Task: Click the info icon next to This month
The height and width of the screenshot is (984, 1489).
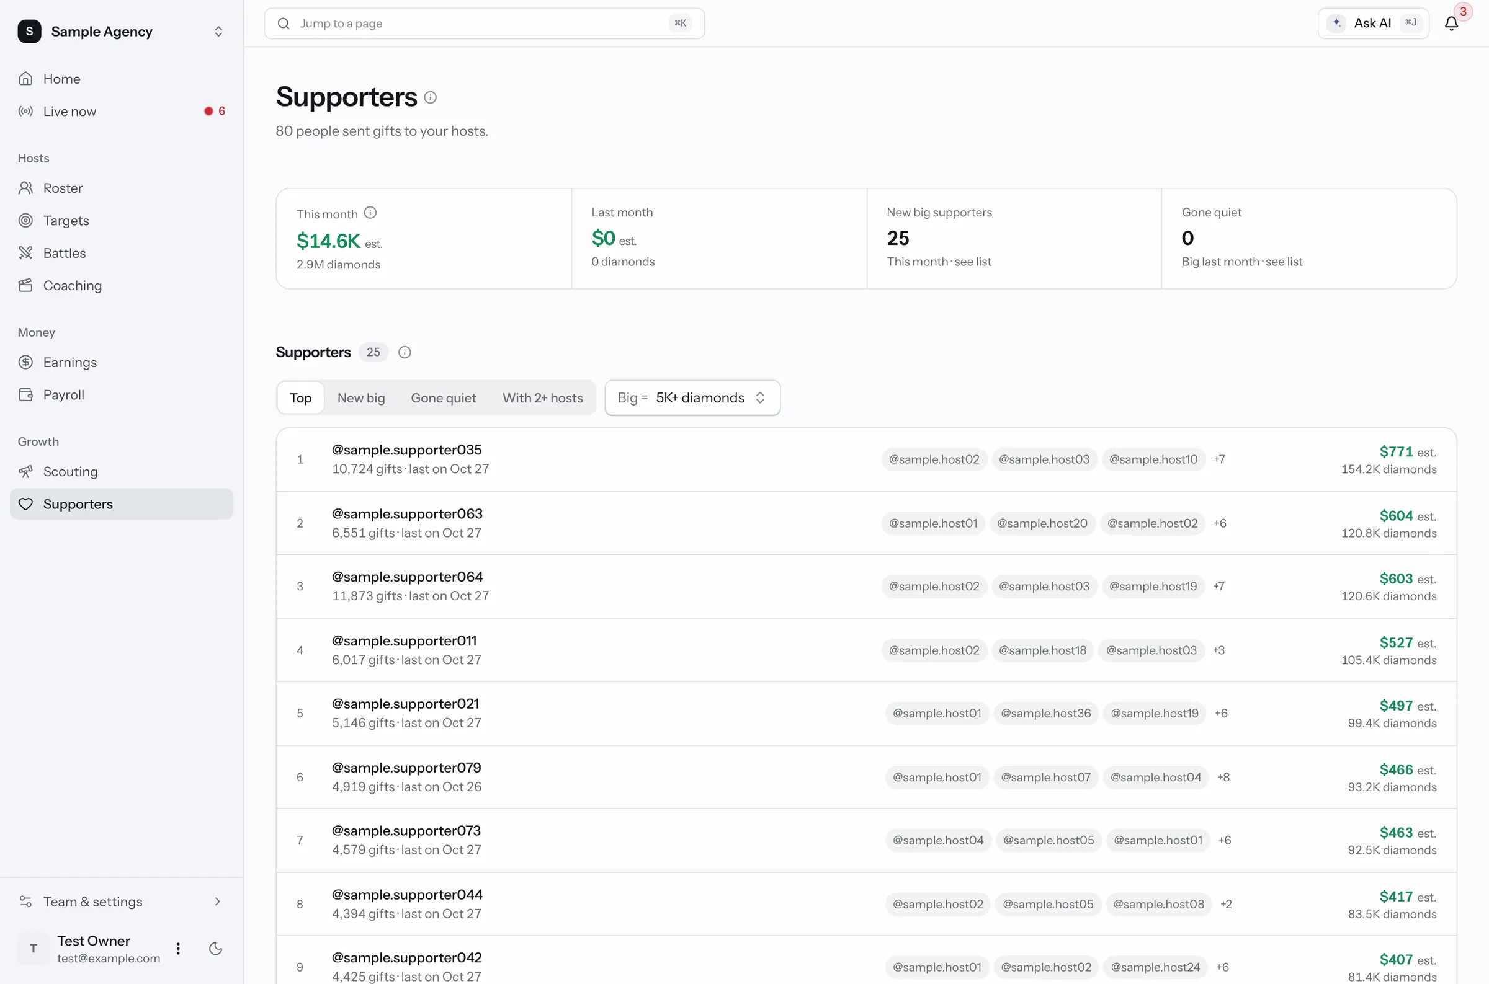Action: (x=370, y=213)
